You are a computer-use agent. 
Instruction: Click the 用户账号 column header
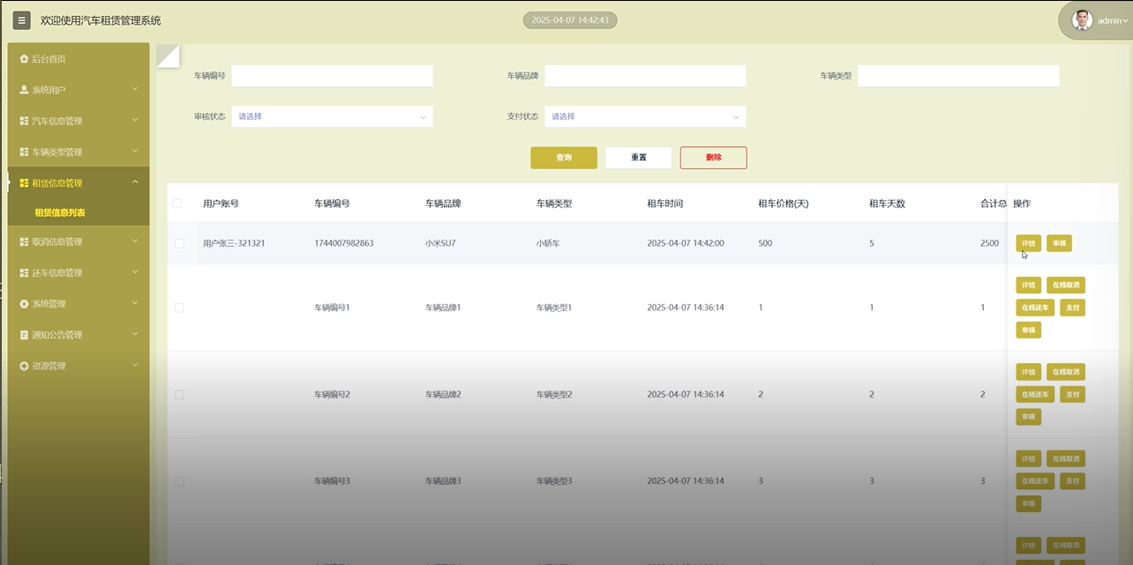(221, 204)
